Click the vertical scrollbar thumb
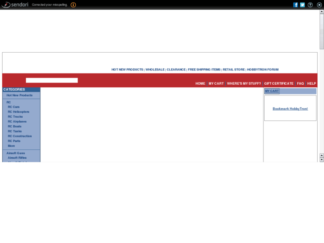The height and width of the screenshot is (243, 324). pyautogui.click(x=322, y=32)
